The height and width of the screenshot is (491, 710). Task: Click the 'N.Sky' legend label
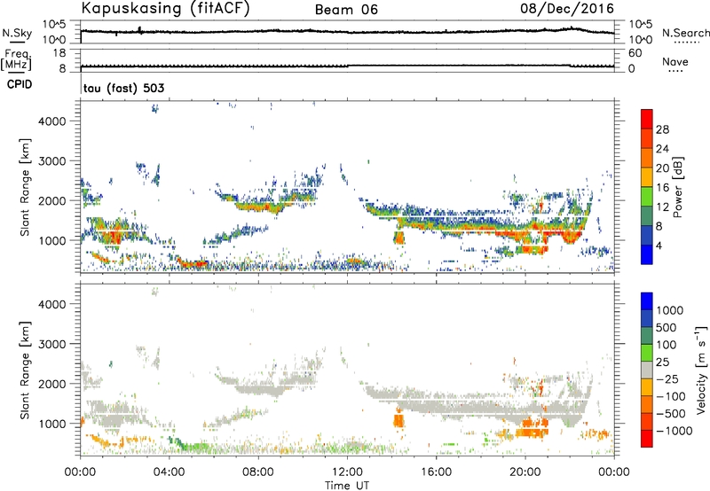pyautogui.click(x=17, y=33)
